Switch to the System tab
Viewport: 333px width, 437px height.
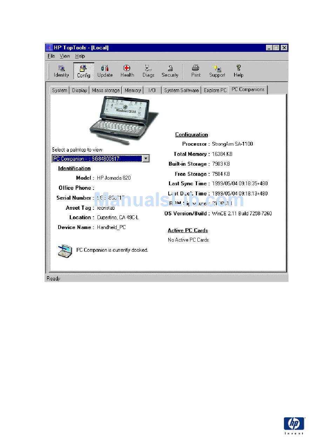pos(60,90)
